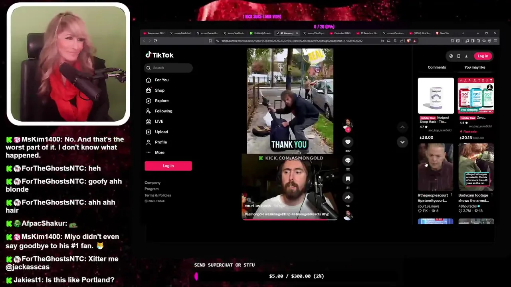The image size is (511, 287).
Task: Reload the page in the browser
Action: 155,41
